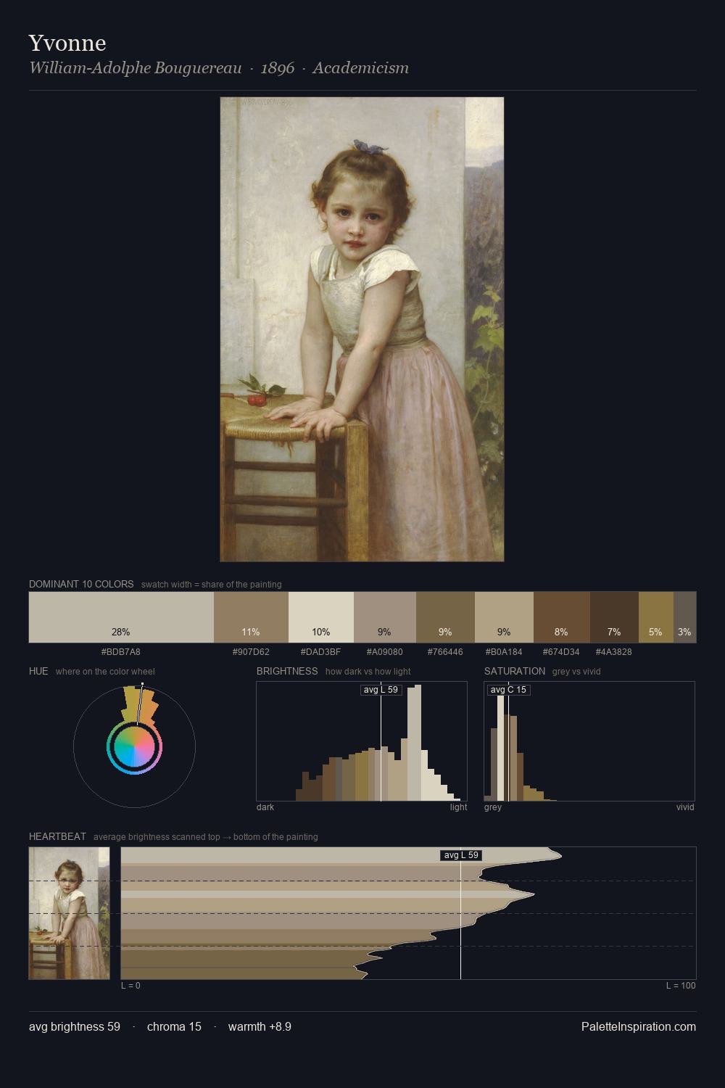Click hex code '#BDB7A8'
This screenshot has height=1088, width=725.
(x=121, y=652)
